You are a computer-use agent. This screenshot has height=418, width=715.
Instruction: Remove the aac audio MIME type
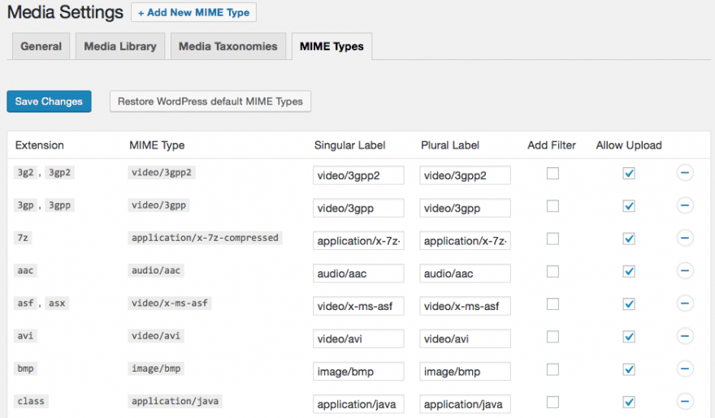[685, 271]
